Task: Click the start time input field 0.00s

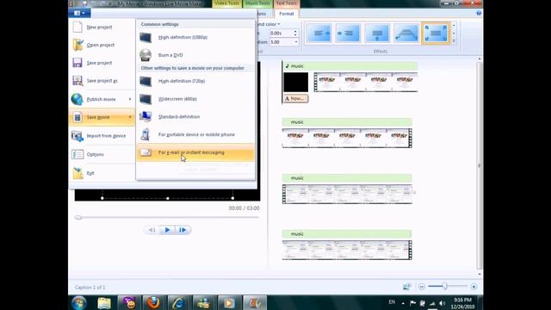Action: point(282,33)
